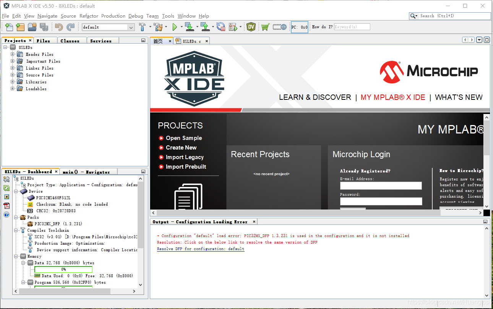Click the Open Project toolbar icon

[x=32, y=27]
